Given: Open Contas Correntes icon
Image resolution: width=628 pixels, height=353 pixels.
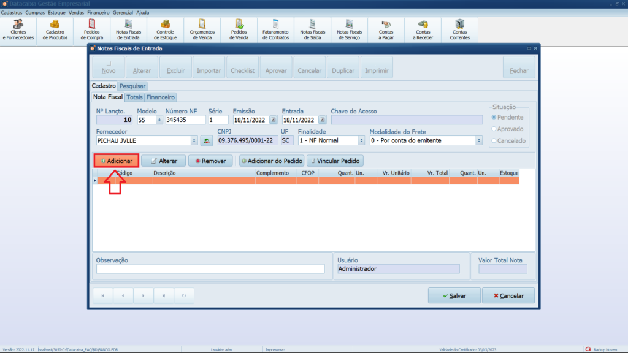Looking at the screenshot, I should (x=460, y=29).
